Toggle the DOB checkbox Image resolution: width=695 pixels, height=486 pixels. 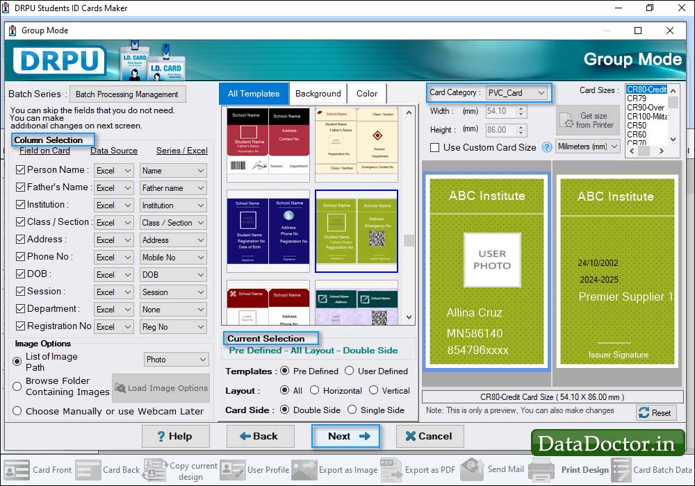[20, 274]
